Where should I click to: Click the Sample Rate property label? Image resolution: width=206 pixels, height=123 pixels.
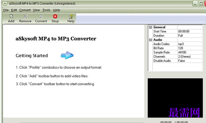tap(161, 52)
